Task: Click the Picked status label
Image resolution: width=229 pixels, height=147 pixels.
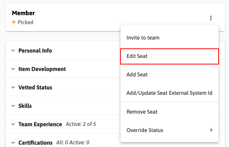Action: pos(25,22)
